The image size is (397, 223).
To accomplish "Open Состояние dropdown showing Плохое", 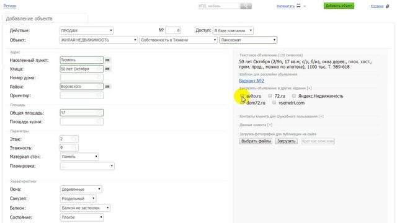I will coord(82,217).
